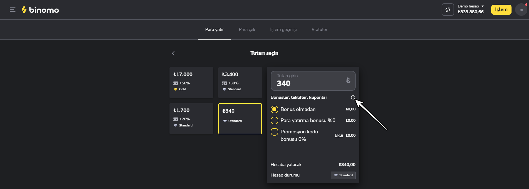Select the Bonus olmadan option
Image resolution: width=529 pixels, height=189 pixels.
(x=274, y=109)
